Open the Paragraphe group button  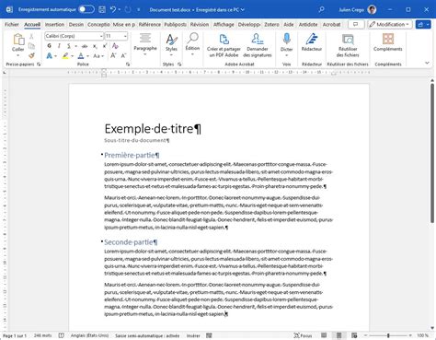point(145,44)
